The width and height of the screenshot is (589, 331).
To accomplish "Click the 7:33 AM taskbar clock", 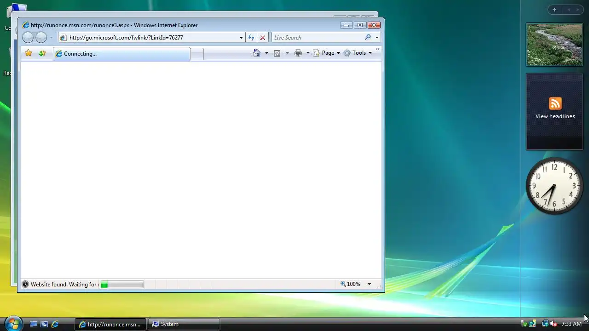I will click(x=572, y=324).
